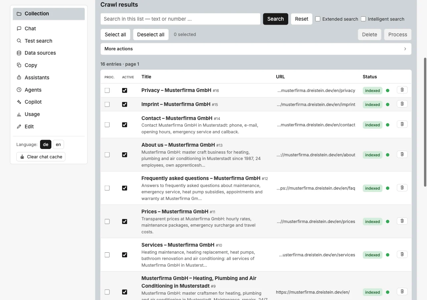Navigate to Data sources
Viewport: 427px width, 300px height.
[49, 53]
